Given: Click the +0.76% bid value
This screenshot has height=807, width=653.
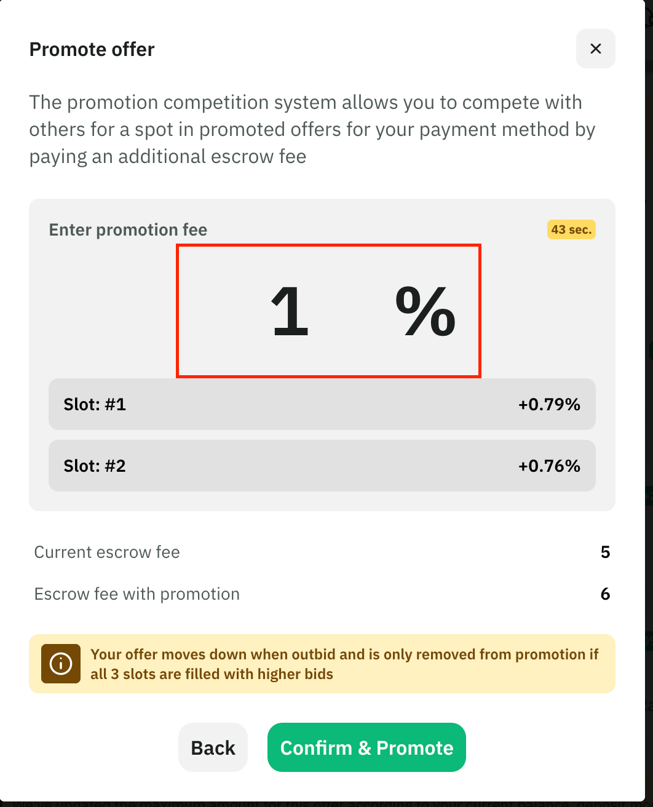Looking at the screenshot, I should point(549,466).
